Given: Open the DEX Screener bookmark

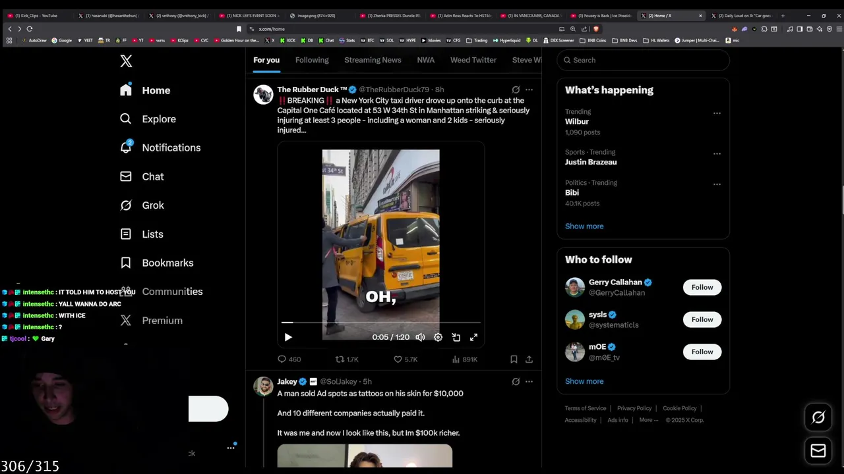Looking at the screenshot, I should 558,40.
